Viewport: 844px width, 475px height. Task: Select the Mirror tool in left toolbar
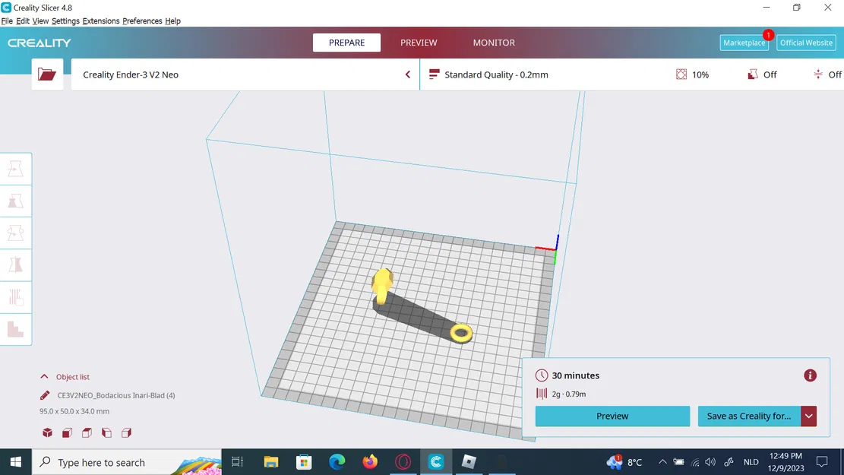[x=16, y=265]
